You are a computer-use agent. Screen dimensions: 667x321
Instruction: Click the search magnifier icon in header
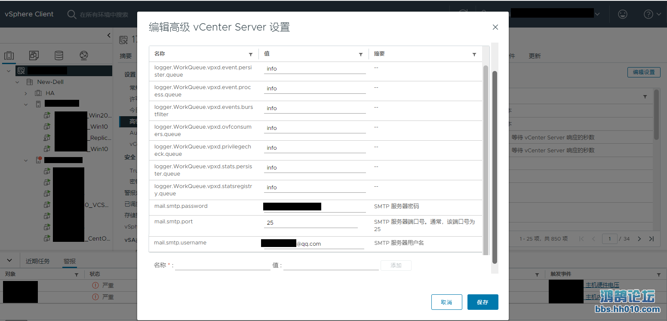(x=72, y=14)
